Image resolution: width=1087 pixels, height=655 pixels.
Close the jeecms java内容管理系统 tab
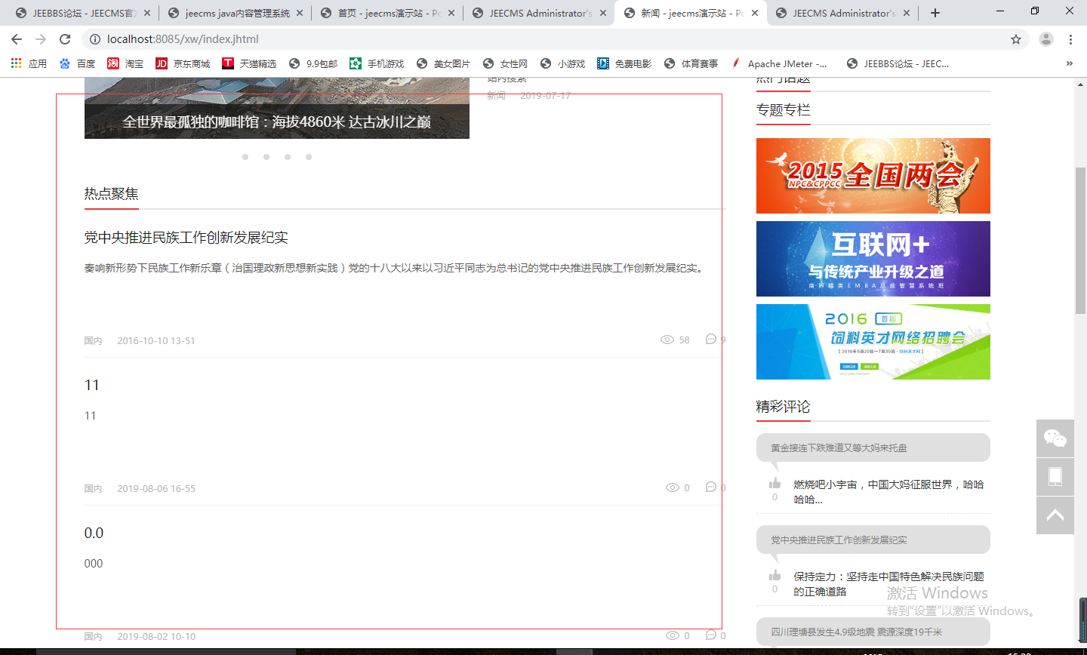[x=299, y=13]
